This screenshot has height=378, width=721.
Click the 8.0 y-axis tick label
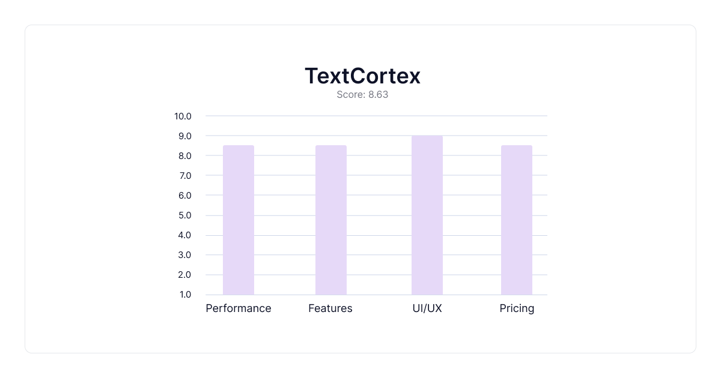(184, 156)
